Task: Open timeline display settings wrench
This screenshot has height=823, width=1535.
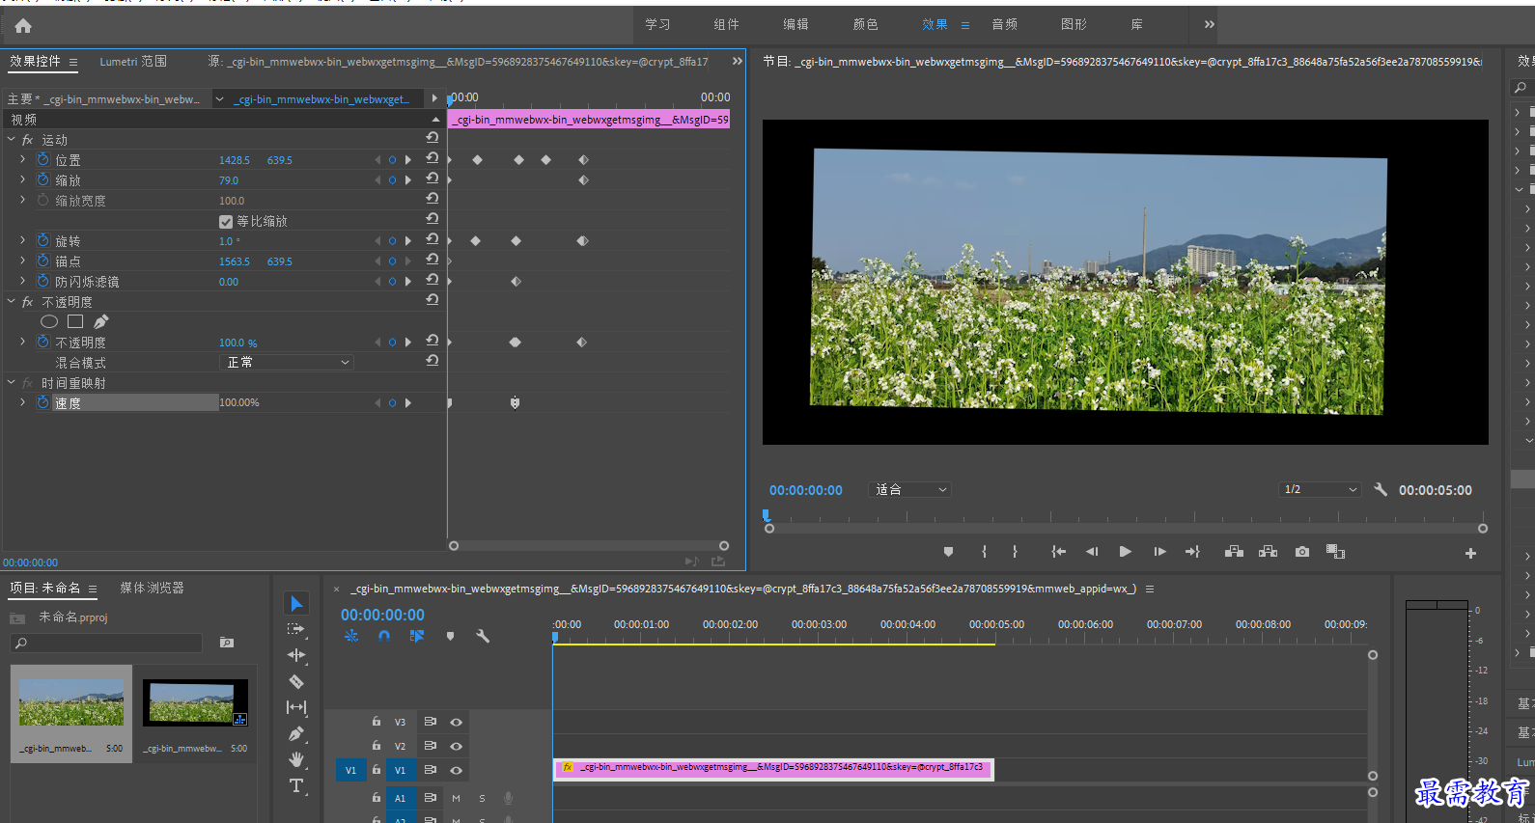Action: (483, 636)
